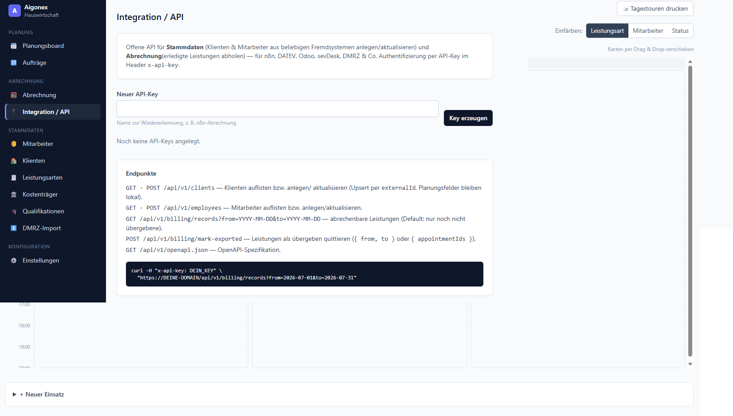
Task: Click the Leistungsarten document icon
Action: 14,178
